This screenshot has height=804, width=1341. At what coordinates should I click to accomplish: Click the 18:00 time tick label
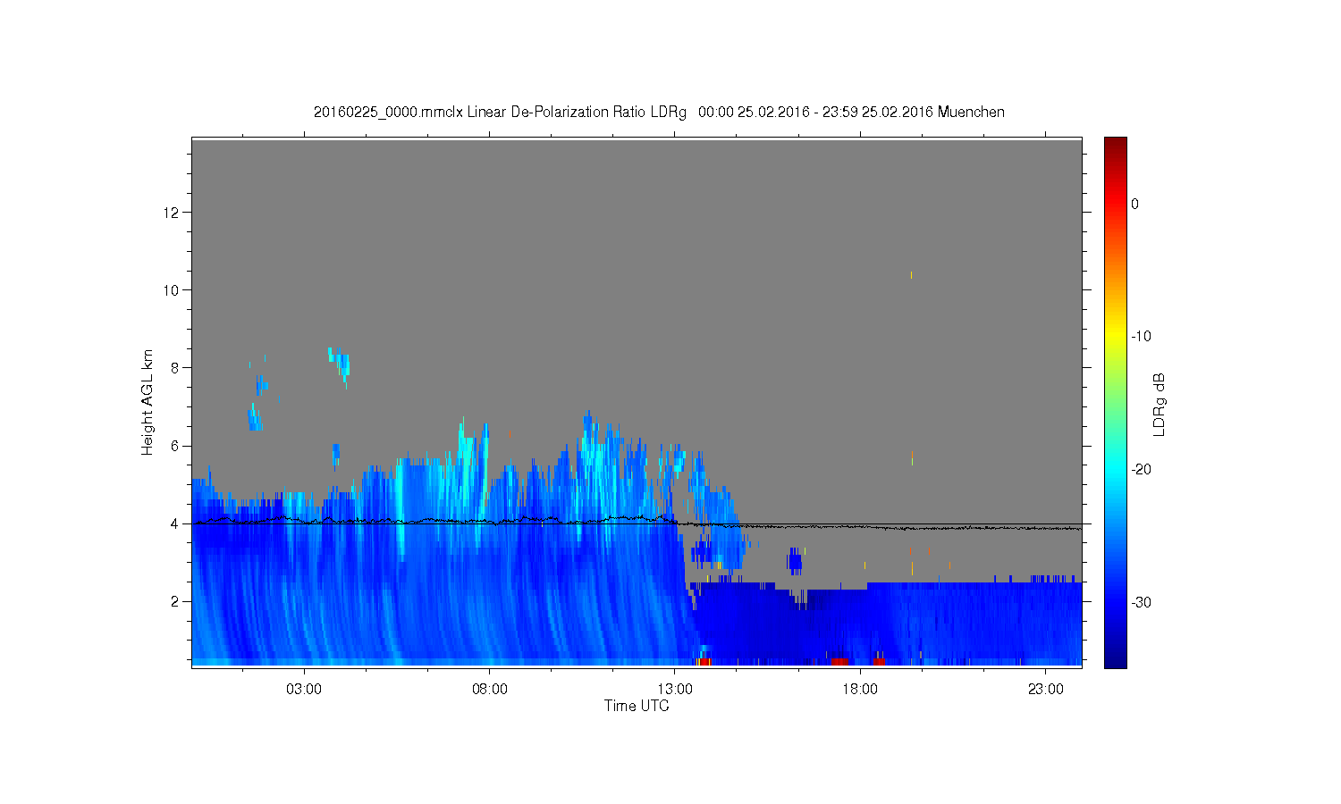[860, 689]
